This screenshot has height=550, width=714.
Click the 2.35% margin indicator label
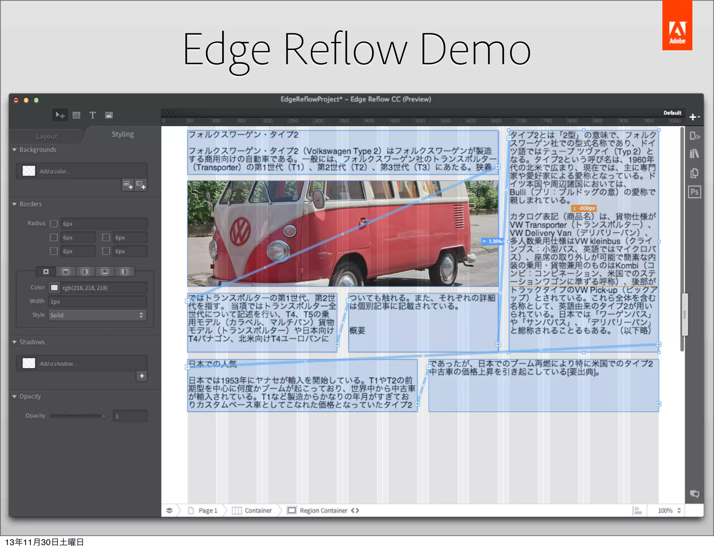click(x=492, y=241)
